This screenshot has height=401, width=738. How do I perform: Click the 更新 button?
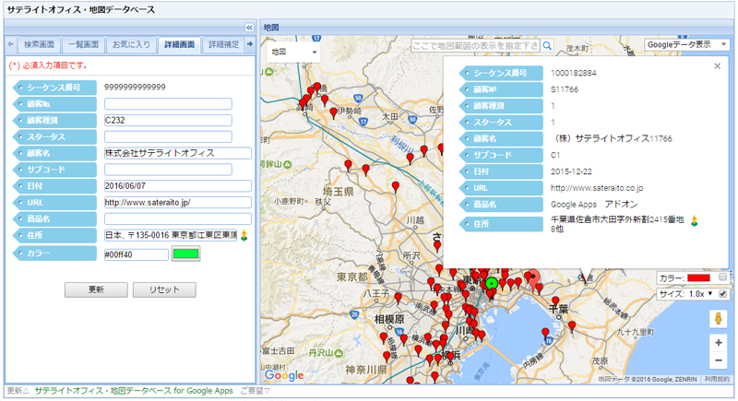point(96,289)
